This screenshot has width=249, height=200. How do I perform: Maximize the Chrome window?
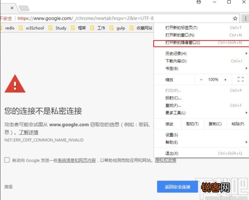point(229,2)
